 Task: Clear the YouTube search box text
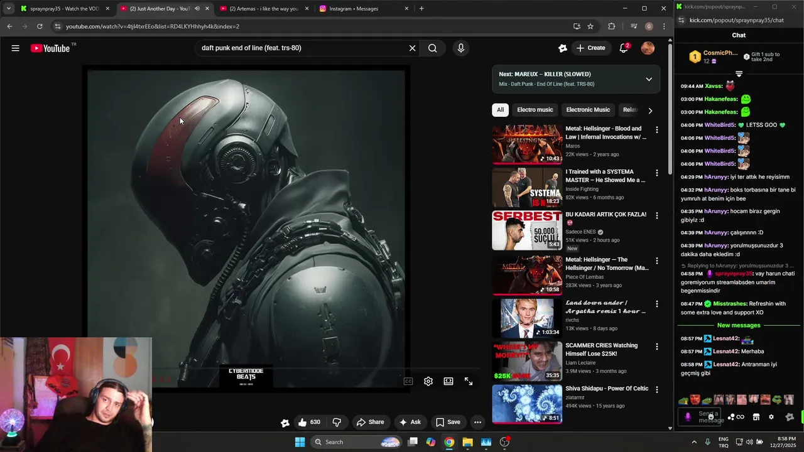[412, 48]
